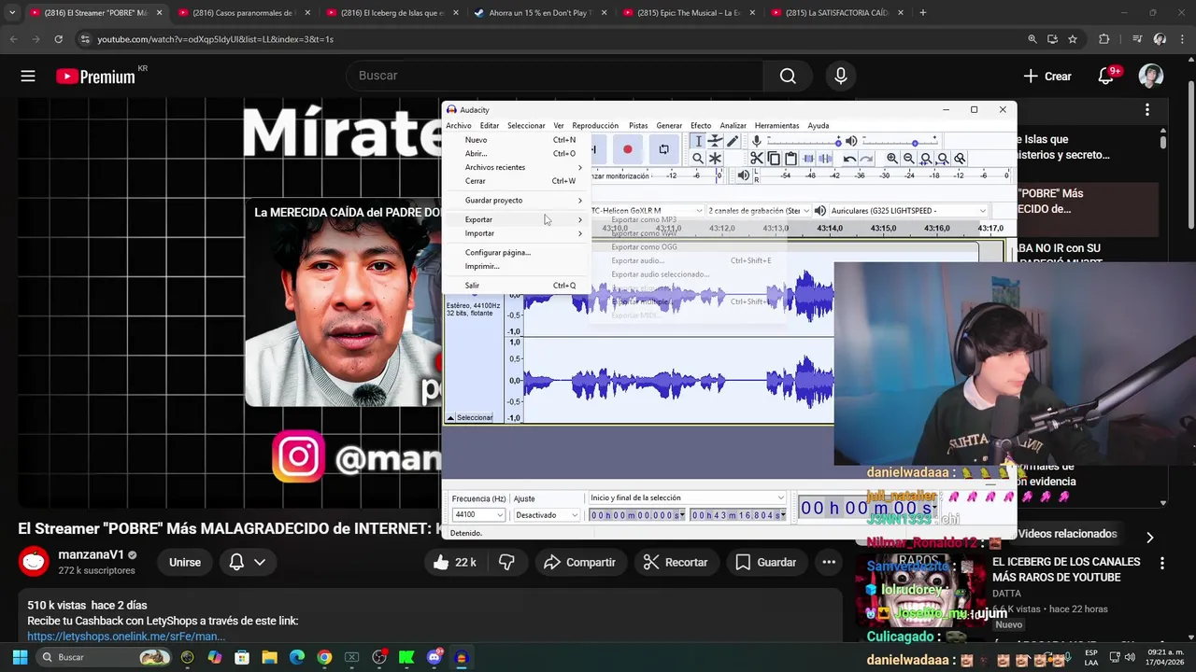This screenshot has height=672, width=1196.
Task: Click the Copy icon in Audacity toolbar
Action: coord(774,159)
